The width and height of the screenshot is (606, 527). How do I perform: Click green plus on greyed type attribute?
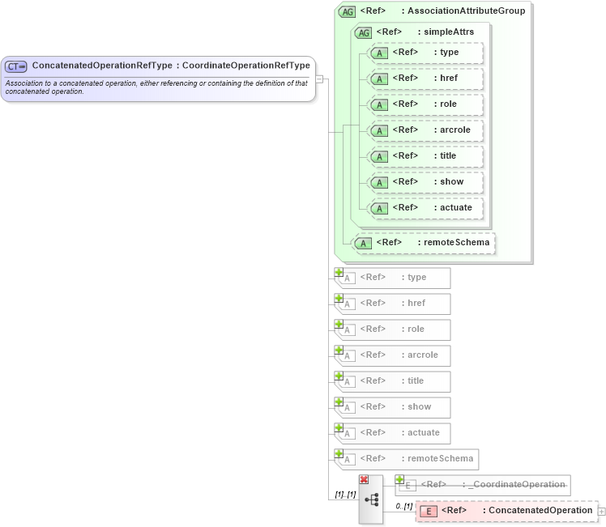click(339, 272)
